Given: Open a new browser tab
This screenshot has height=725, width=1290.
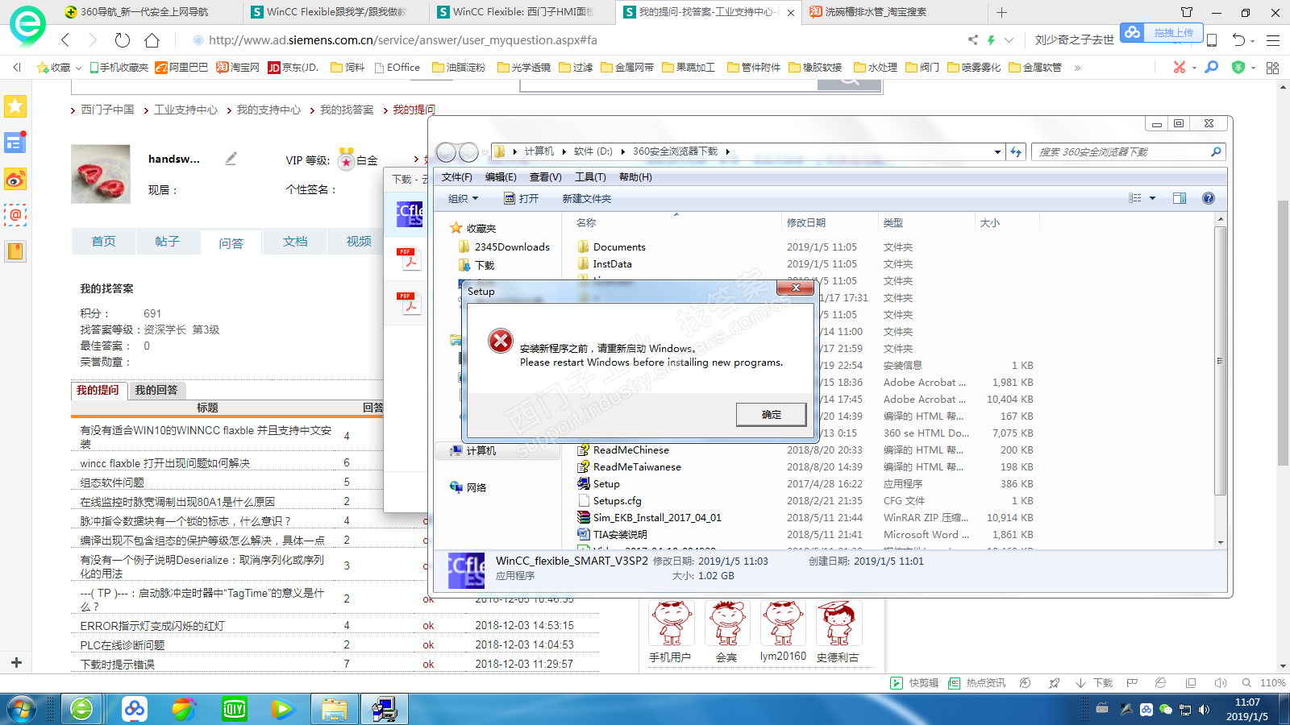Looking at the screenshot, I should pos(1001,12).
